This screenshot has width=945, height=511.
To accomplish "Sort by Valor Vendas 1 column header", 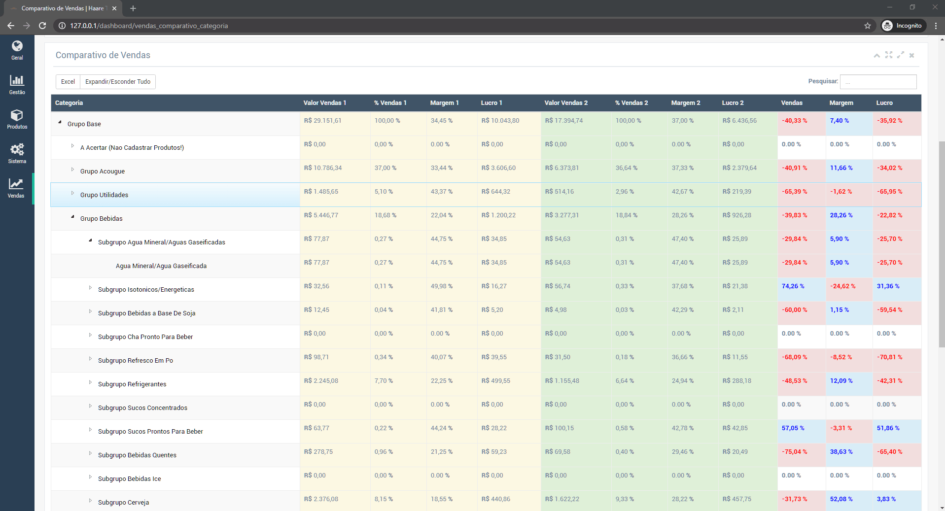I will point(335,103).
